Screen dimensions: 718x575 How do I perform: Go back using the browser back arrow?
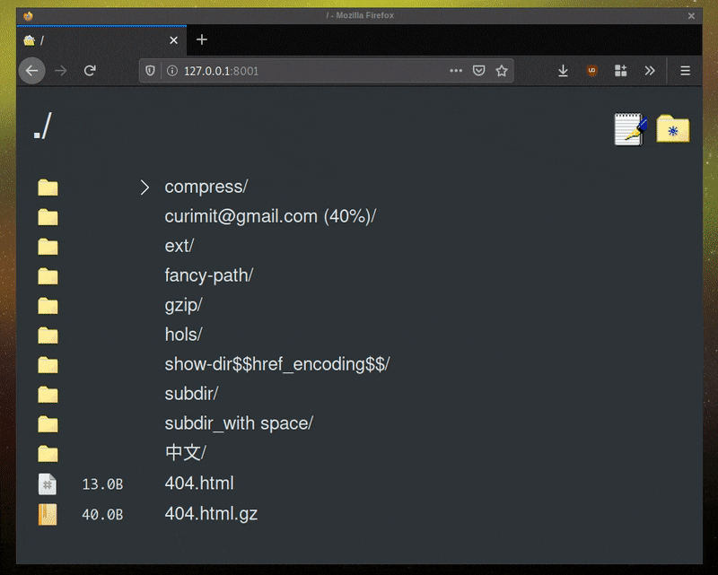pos(31,71)
